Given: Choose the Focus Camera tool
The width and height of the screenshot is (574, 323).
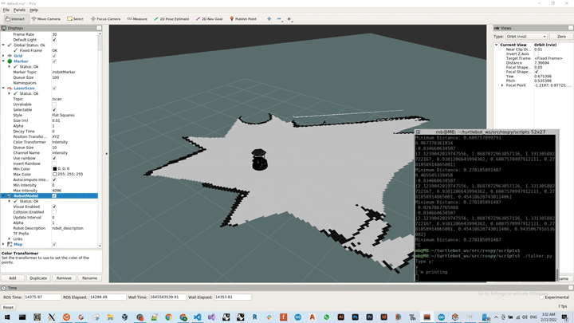Looking at the screenshot, I should point(105,18).
